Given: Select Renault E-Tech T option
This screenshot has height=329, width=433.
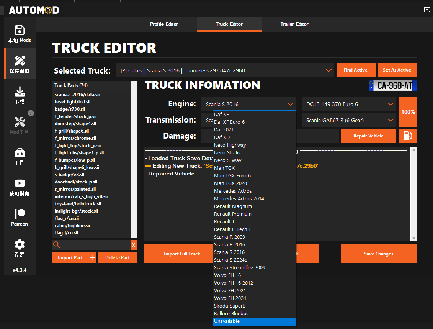Looking at the screenshot, I should [x=254, y=229].
